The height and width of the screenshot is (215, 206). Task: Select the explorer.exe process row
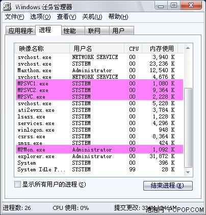[x=99, y=156]
